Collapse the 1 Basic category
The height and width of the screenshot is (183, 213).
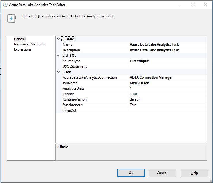click(x=58, y=39)
